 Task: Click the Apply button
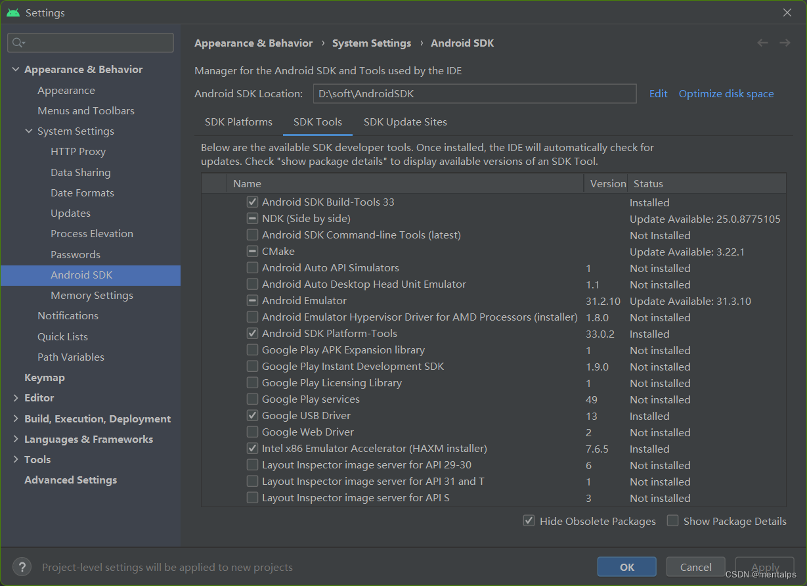pyautogui.click(x=765, y=567)
